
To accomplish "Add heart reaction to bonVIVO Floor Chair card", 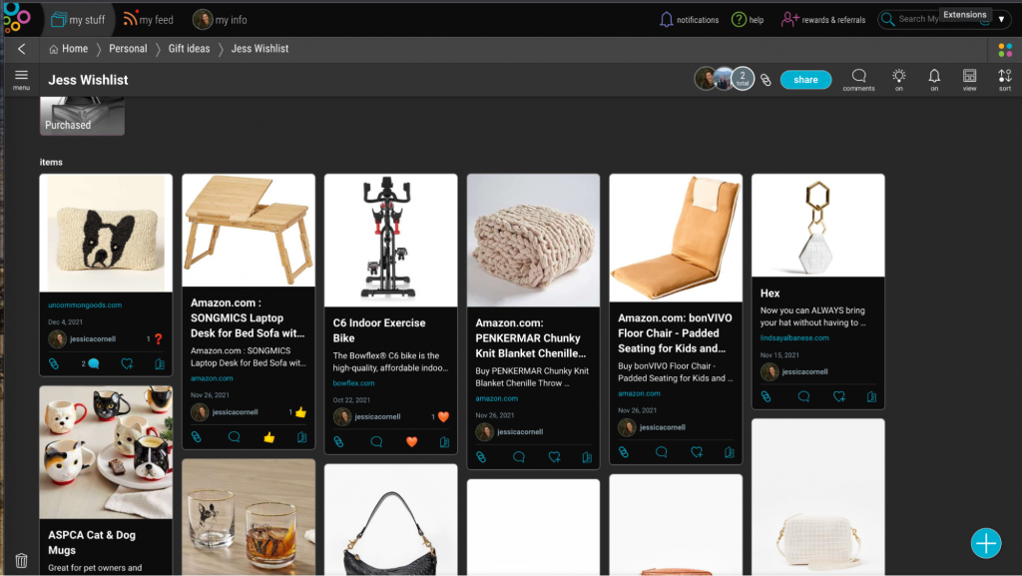I will pyautogui.click(x=697, y=452).
